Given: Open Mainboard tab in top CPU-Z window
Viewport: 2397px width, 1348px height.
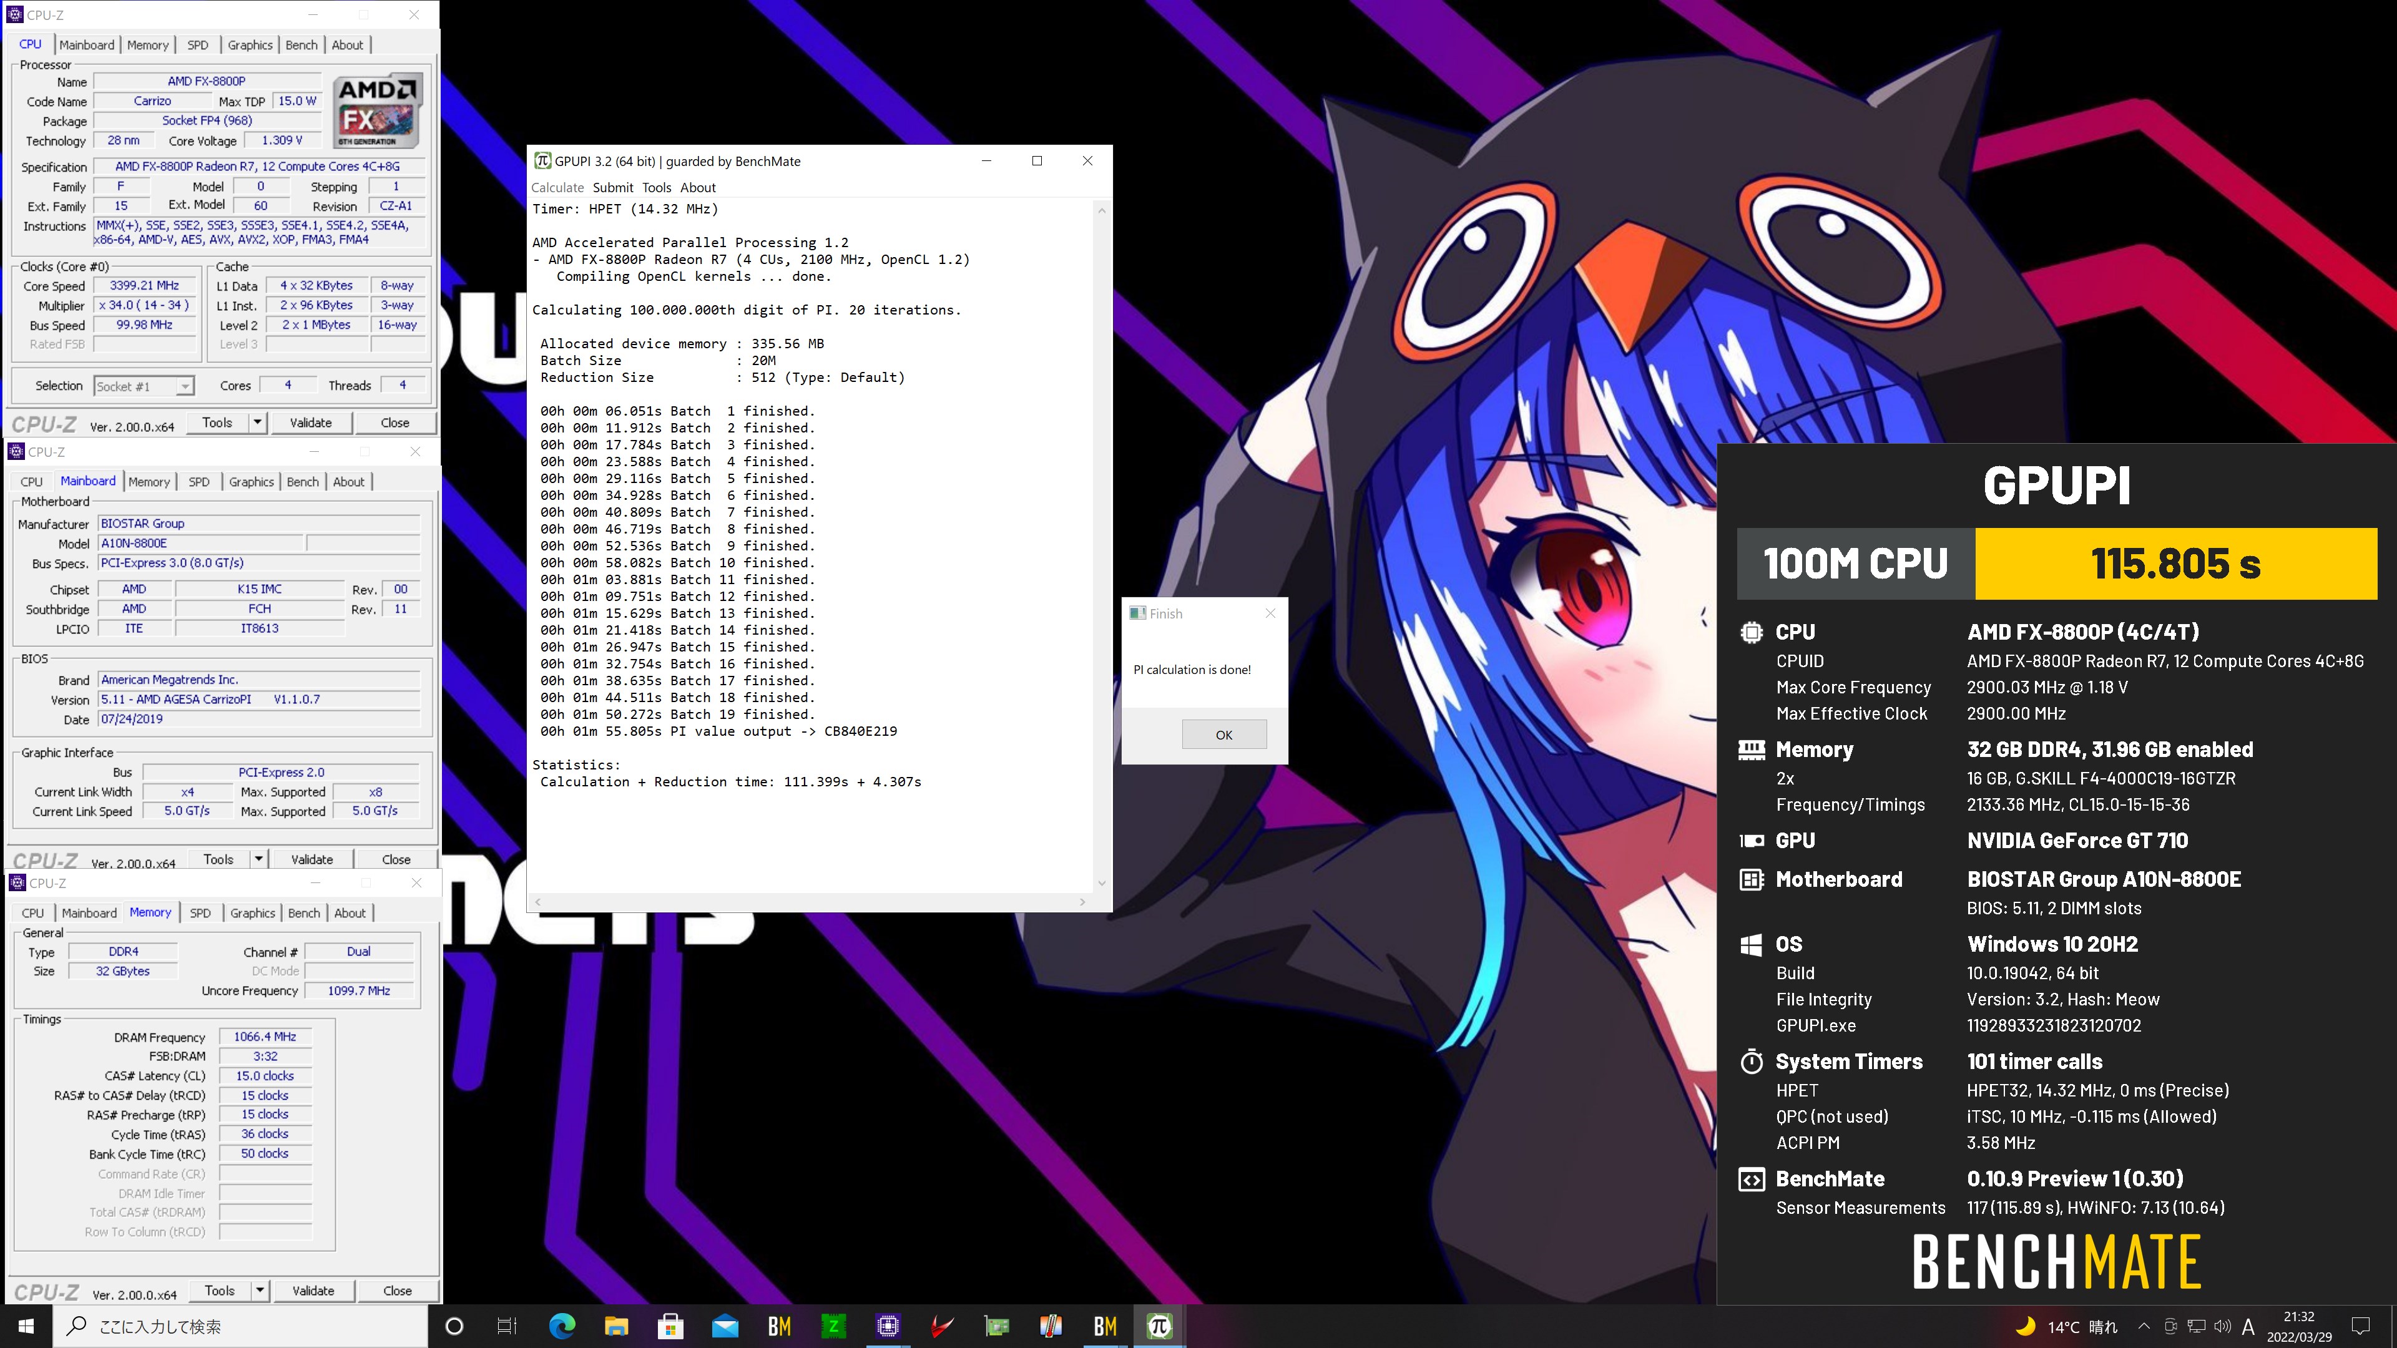Looking at the screenshot, I should coord(87,45).
